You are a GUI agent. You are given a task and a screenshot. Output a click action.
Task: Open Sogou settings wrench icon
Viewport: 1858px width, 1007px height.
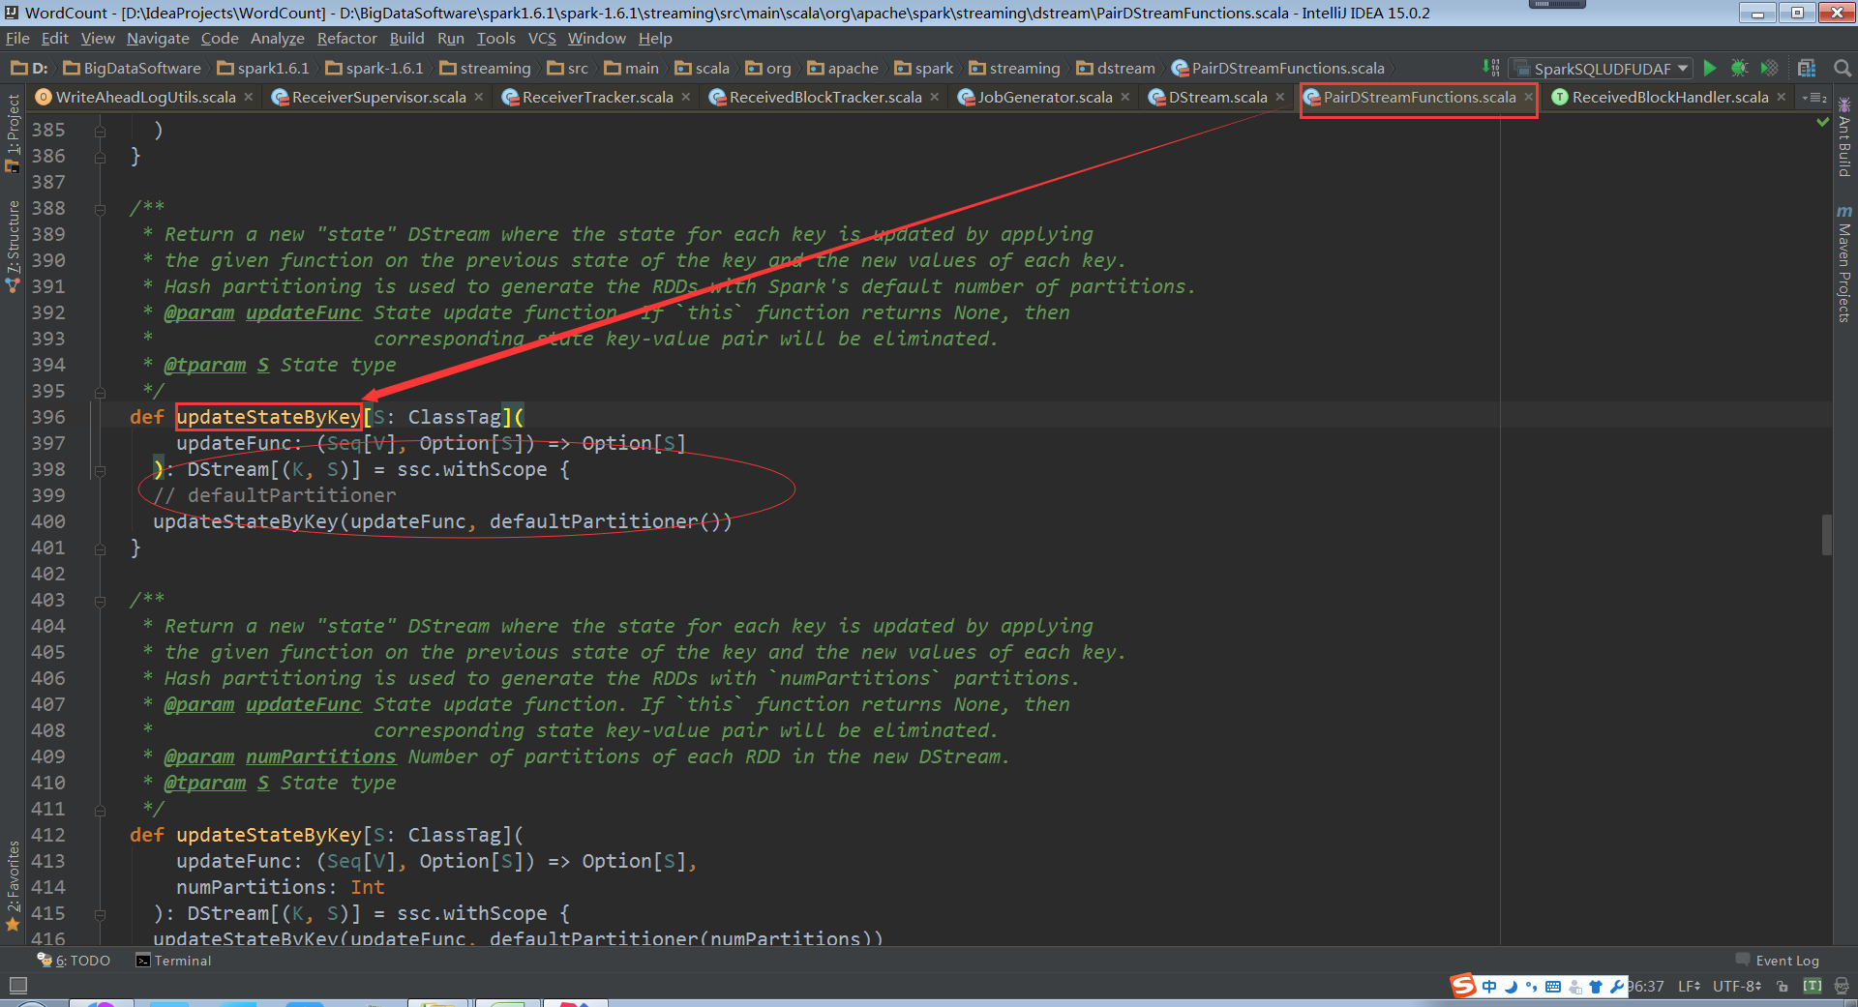point(1616,987)
